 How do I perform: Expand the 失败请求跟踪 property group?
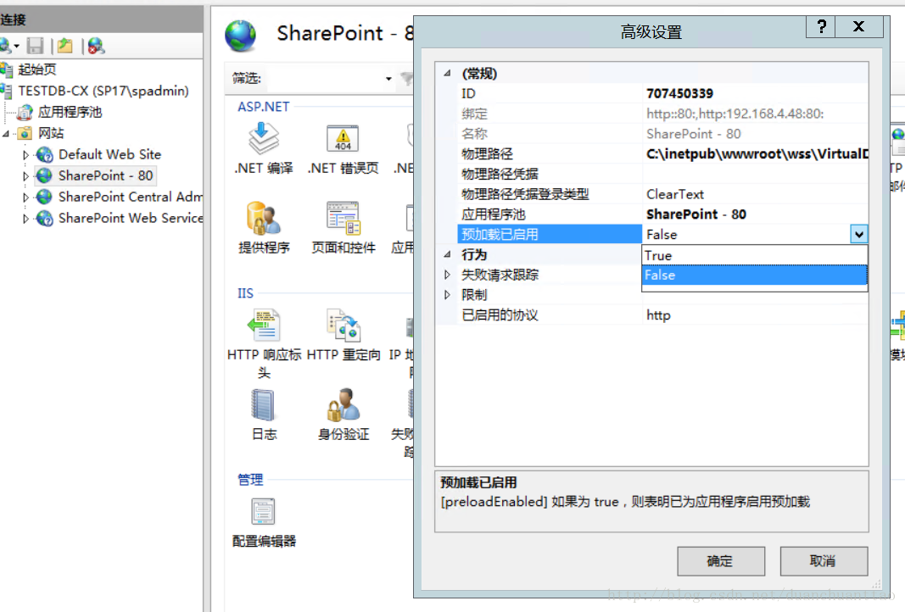[447, 275]
